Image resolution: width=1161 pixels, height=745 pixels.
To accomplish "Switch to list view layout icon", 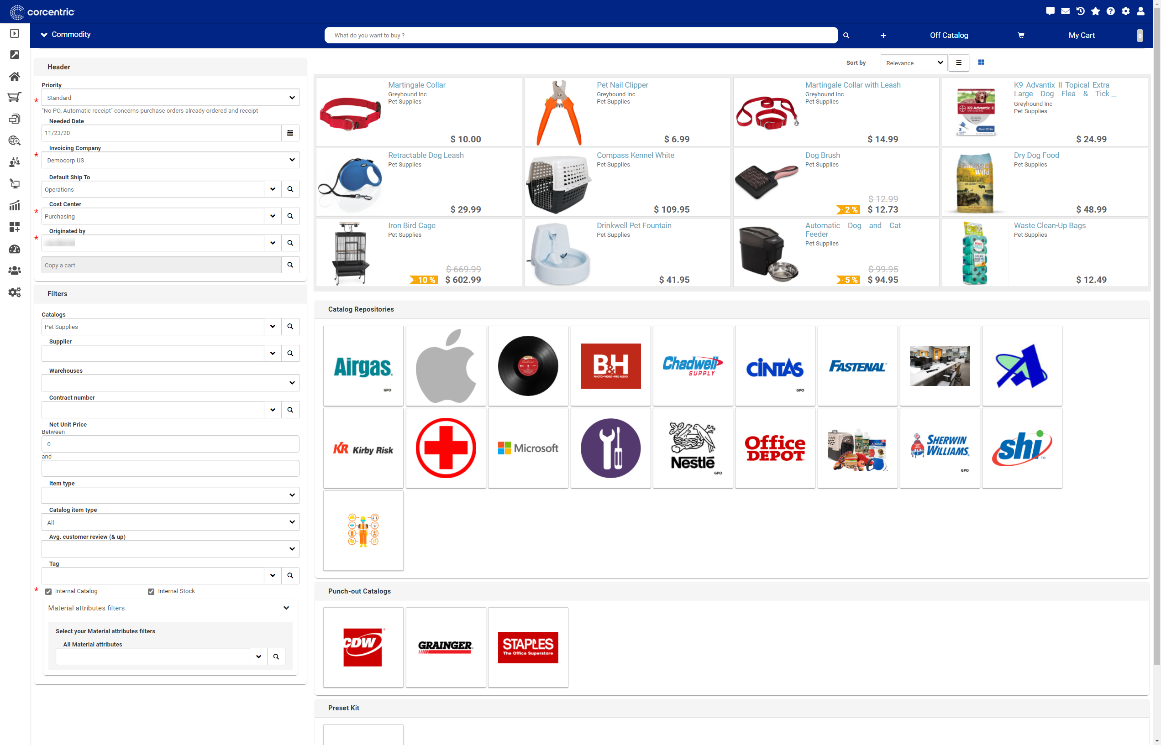I will tap(959, 63).
